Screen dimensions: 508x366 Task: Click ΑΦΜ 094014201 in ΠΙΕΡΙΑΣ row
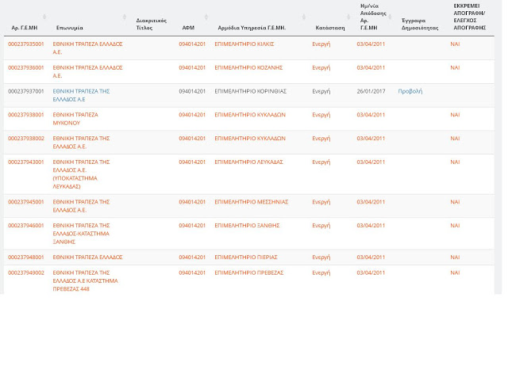(192, 257)
